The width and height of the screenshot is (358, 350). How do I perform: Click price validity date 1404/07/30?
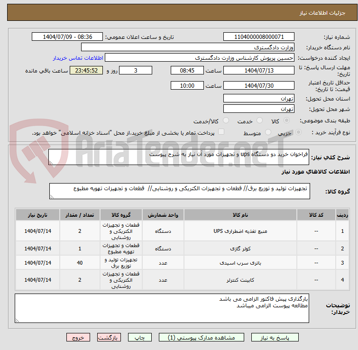click(x=259, y=86)
